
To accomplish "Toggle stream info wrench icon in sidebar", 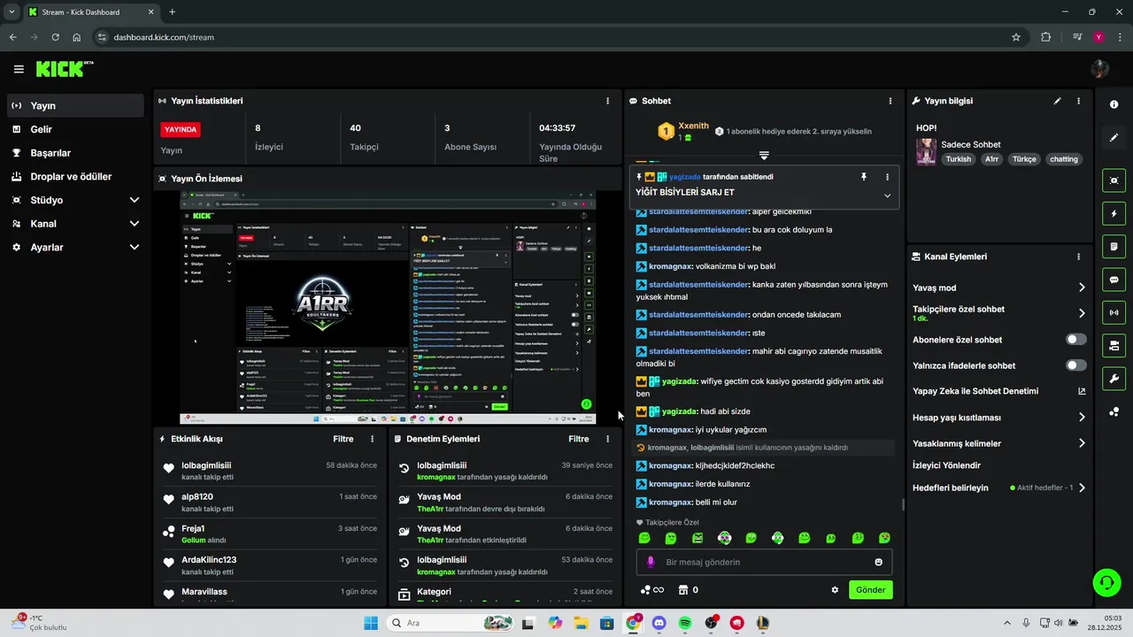I will (1114, 379).
